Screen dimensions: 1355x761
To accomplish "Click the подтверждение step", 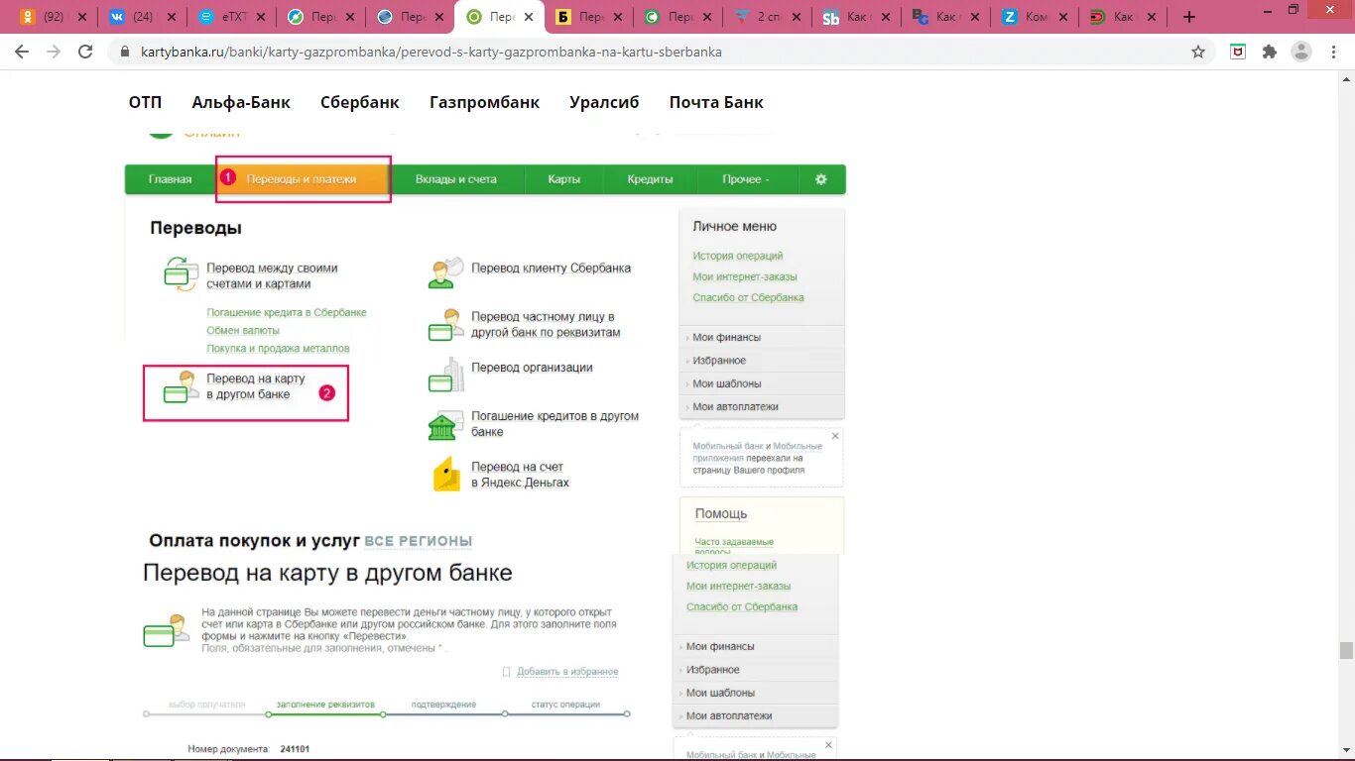I will click(x=443, y=705).
